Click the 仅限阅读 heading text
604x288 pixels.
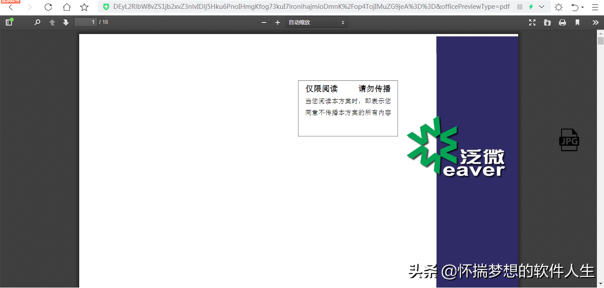[322, 89]
